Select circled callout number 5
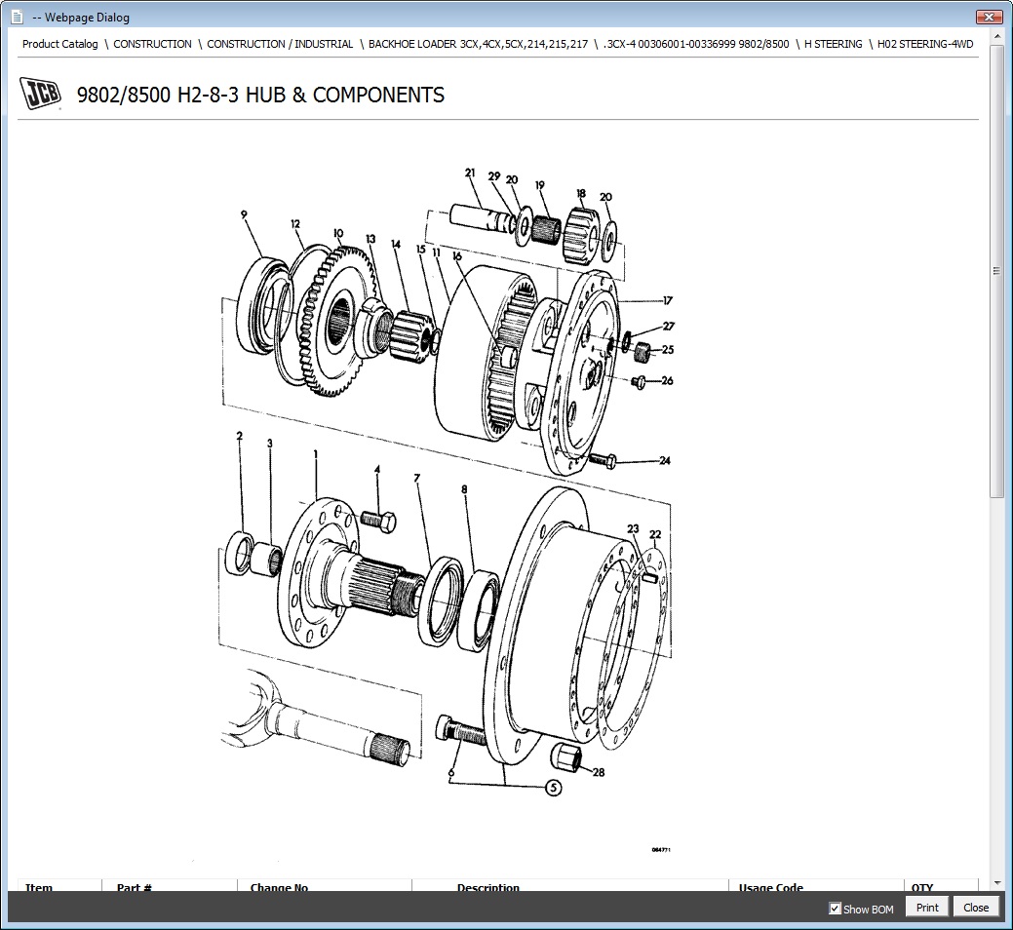This screenshot has height=930, width=1013. coord(554,788)
